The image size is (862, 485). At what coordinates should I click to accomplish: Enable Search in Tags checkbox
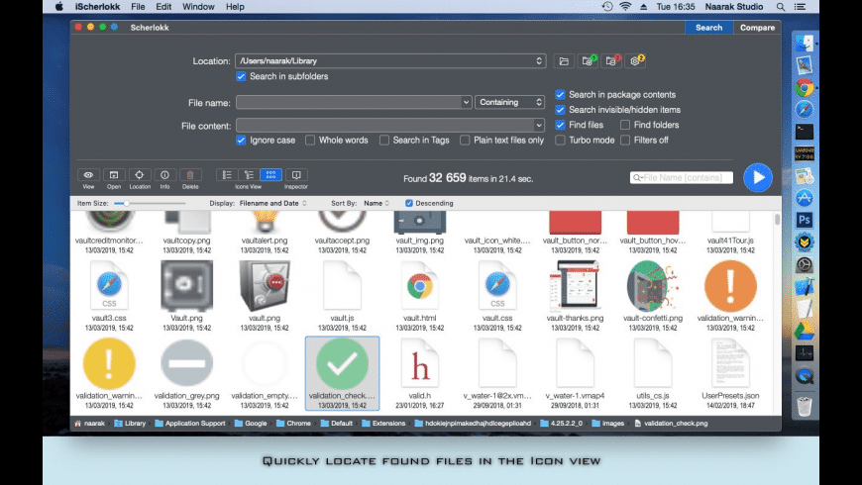(384, 141)
